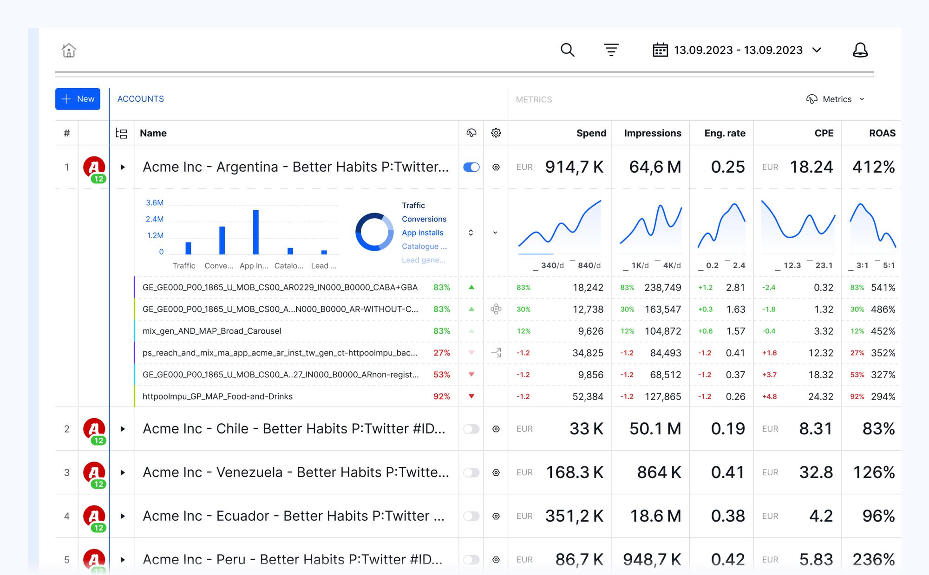Open search with magnifier icon
Screen dimensions: 929x575
point(567,50)
